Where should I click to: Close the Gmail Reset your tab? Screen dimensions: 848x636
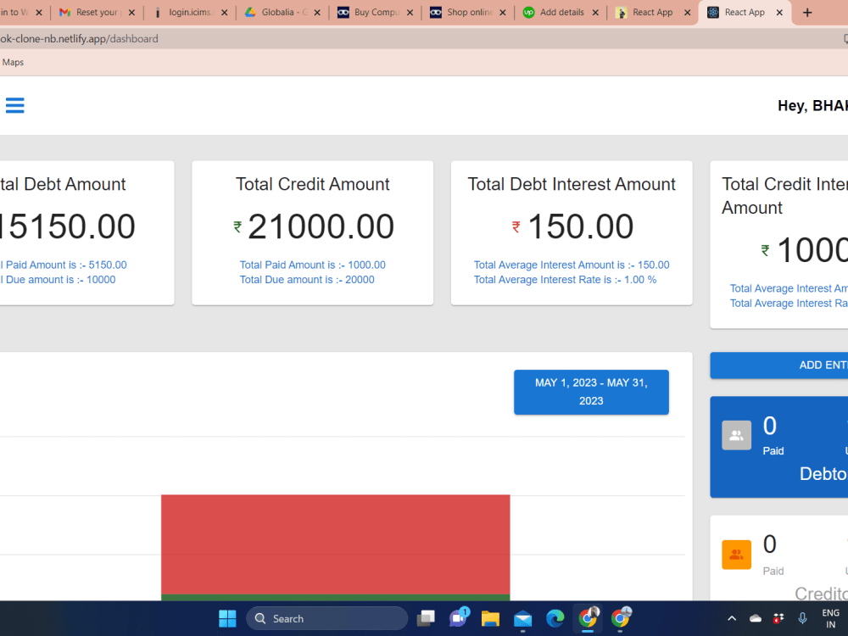click(x=131, y=13)
